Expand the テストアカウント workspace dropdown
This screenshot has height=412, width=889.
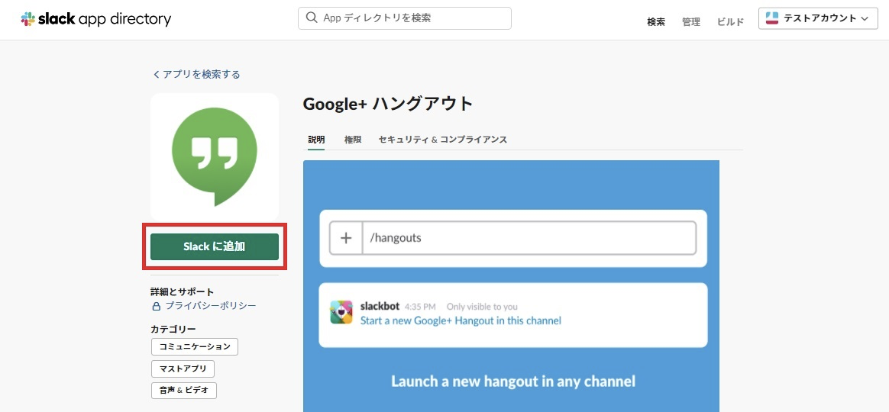[817, 18]
